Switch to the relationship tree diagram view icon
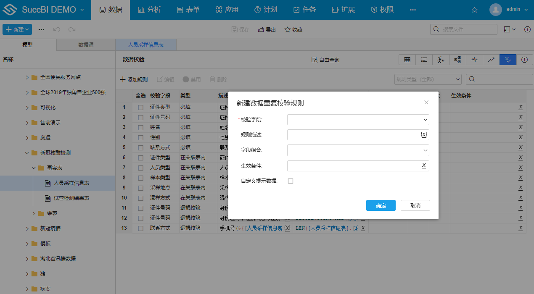This screenshot has height=294, width=534. coord(457,60)
